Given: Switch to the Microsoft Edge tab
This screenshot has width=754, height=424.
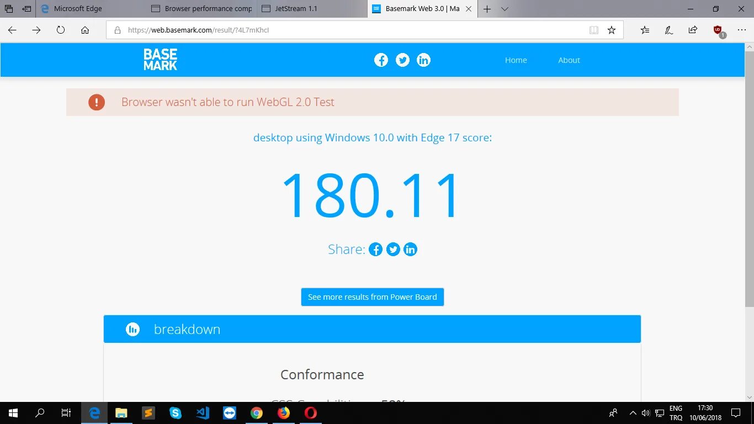Looking at the screenshot, I should pyautogui.click(x=91, y=9).
